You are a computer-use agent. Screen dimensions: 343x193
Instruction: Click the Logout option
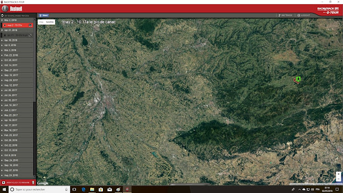304,16
